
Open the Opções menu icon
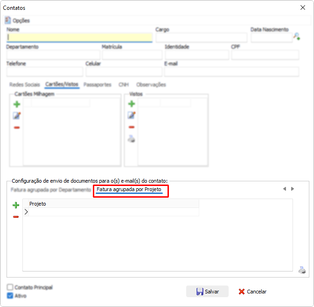[x=8, y=20]
